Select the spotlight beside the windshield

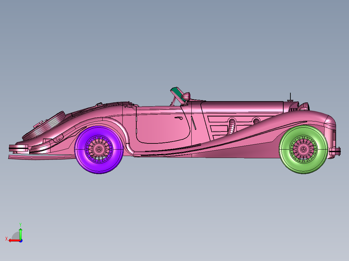click(186, 96)
